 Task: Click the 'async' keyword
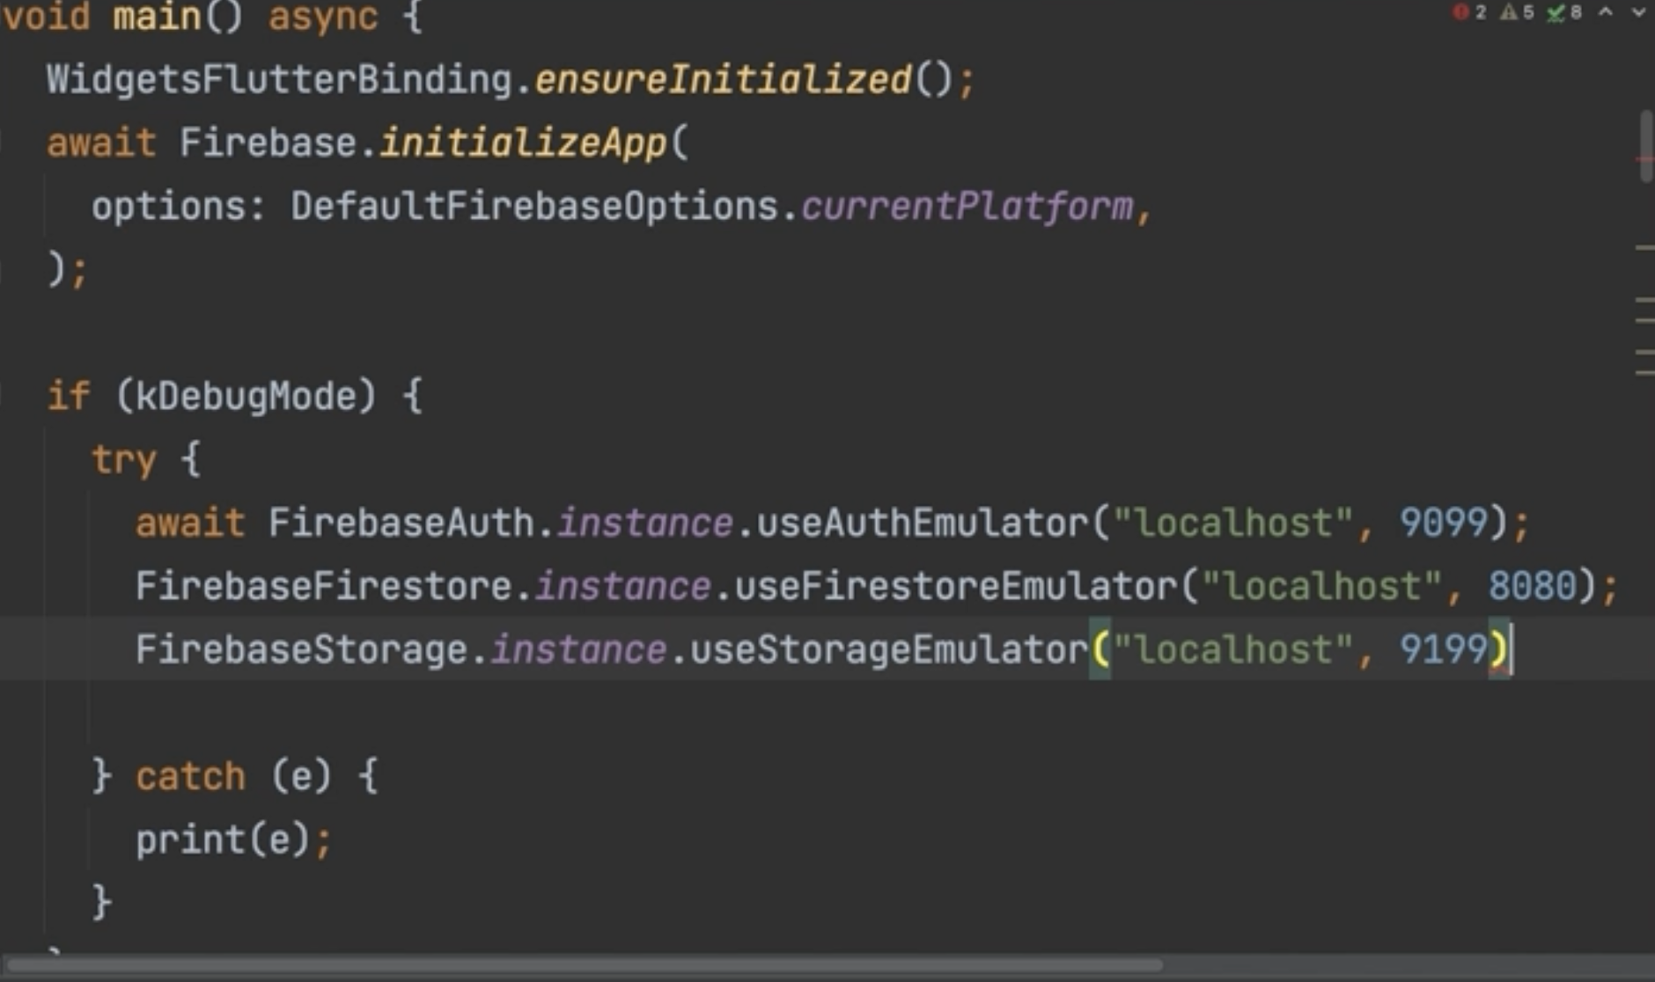[x=323, y=17]
